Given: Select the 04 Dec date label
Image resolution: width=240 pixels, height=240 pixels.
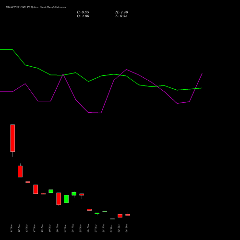Looking at the screenshot, I should tap(127, 228).
